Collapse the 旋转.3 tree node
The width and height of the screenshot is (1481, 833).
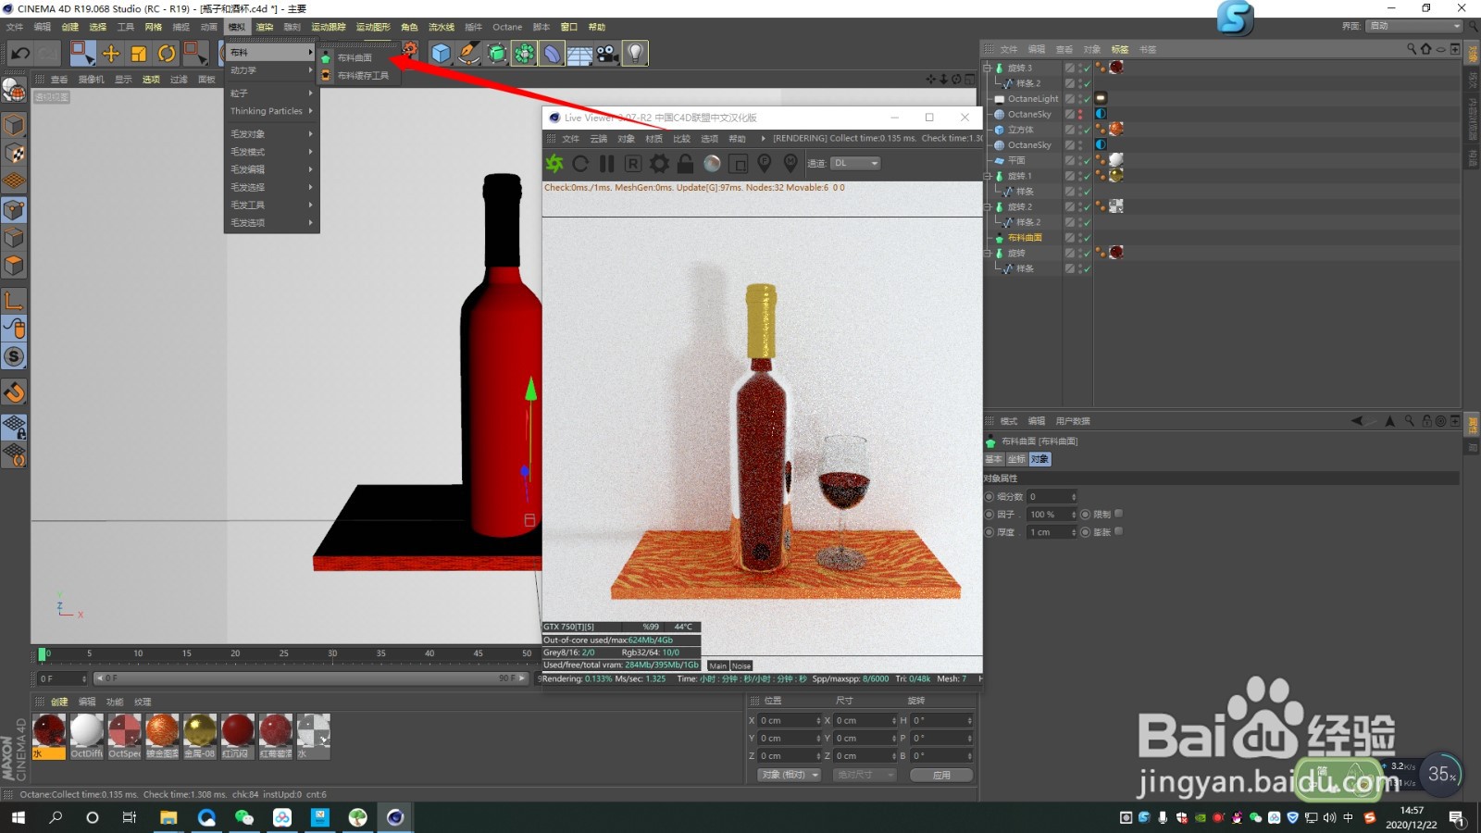click(987, 68)
